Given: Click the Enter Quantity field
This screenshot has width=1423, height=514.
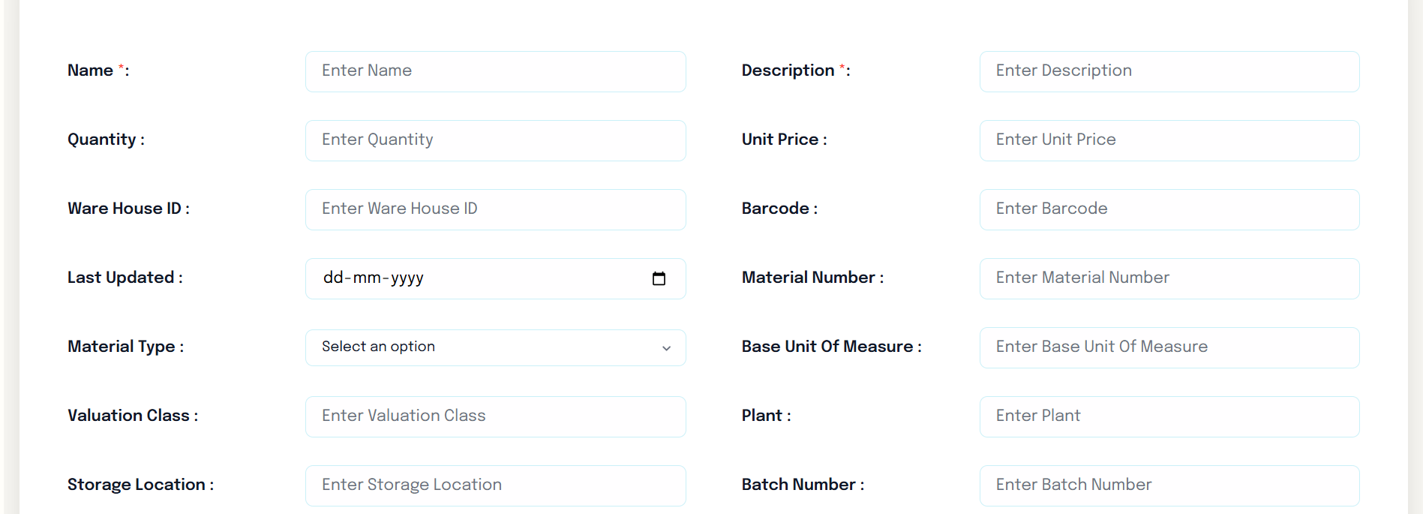Looking at the screenshot, I should point(495,140).
